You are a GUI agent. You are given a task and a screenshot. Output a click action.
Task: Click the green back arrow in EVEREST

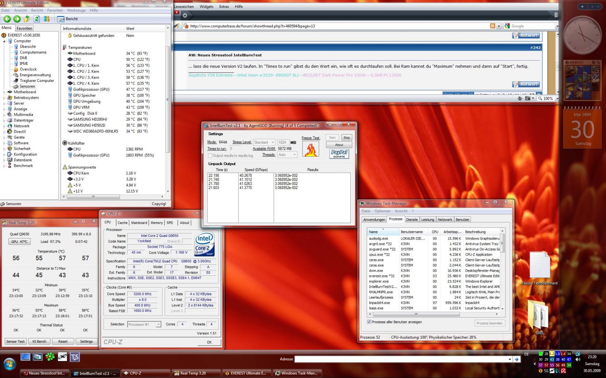(7, 19)
